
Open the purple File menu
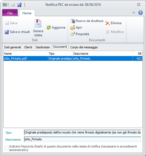[10, 13]
